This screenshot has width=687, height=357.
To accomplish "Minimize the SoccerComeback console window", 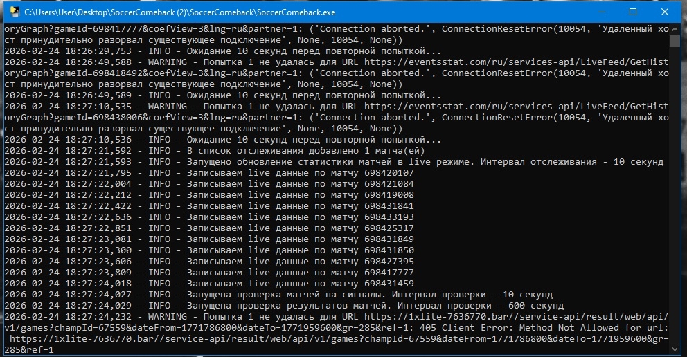I will click(x=600, y=12).
